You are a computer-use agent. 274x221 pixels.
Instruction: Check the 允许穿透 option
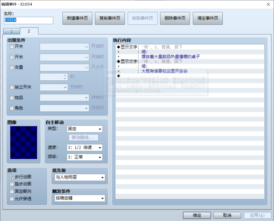(12, 199)
